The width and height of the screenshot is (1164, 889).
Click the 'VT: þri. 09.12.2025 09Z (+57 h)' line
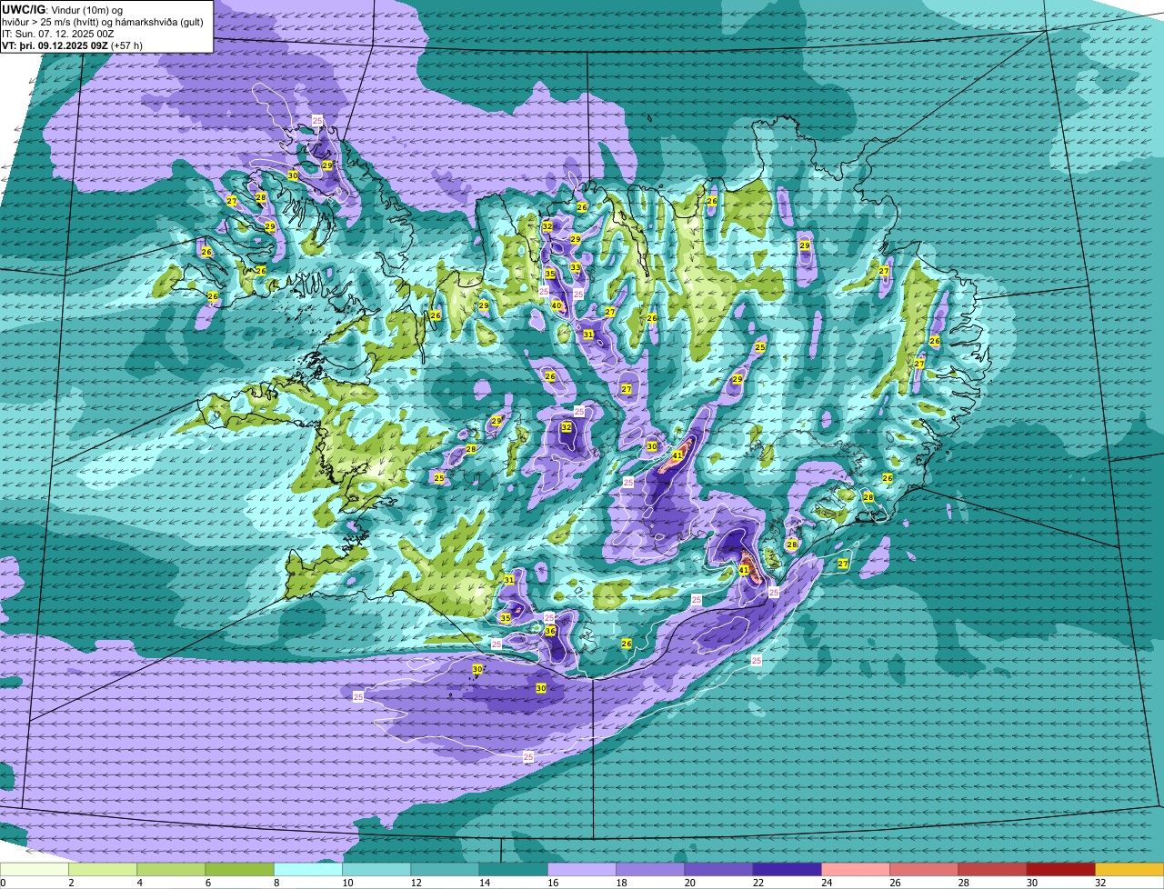tap(72, 45)
